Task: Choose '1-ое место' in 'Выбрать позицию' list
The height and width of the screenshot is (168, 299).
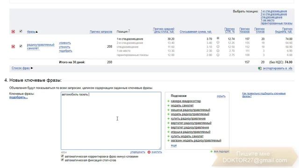Action: coord(268,21)
